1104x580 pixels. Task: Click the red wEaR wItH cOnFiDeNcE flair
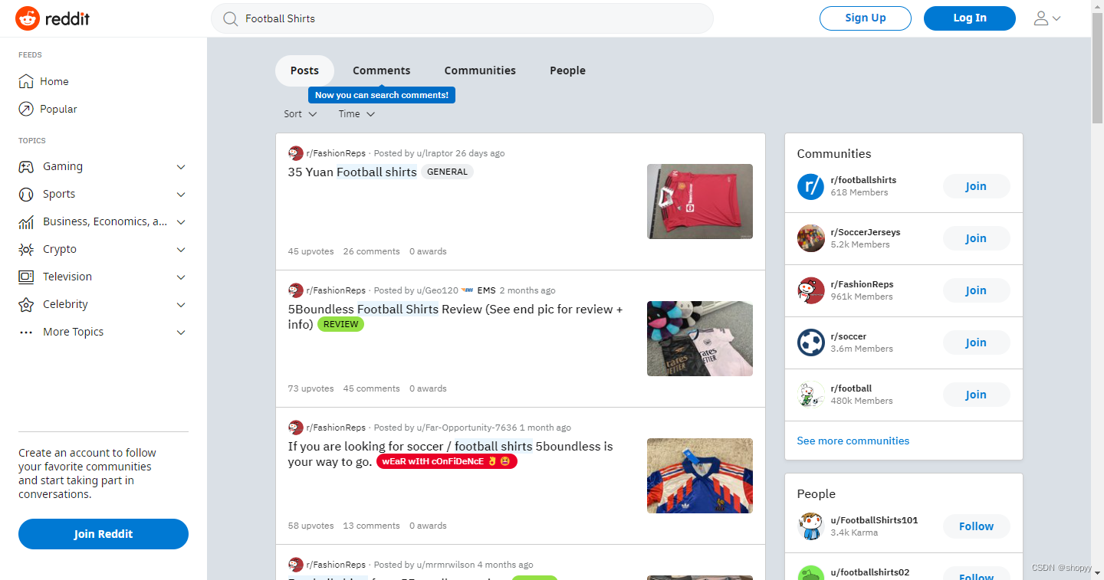447,462
